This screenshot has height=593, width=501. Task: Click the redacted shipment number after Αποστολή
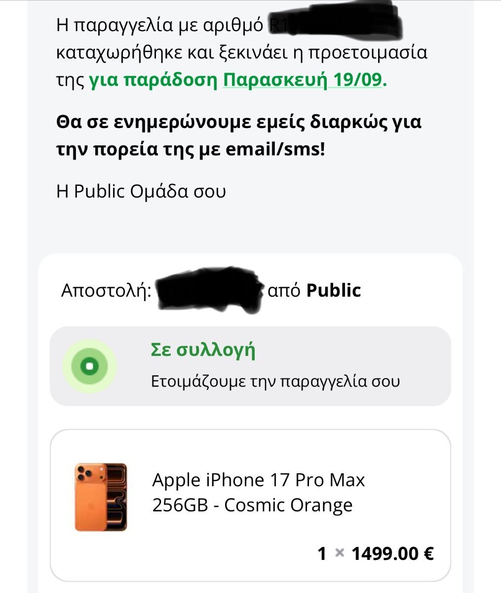(x=209, y=290)
